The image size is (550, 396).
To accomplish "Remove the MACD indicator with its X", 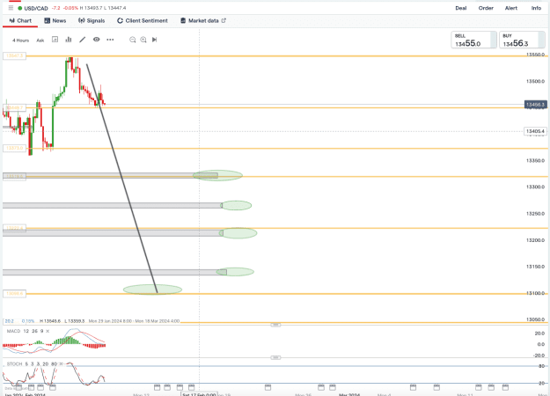I will coord(48,331).
